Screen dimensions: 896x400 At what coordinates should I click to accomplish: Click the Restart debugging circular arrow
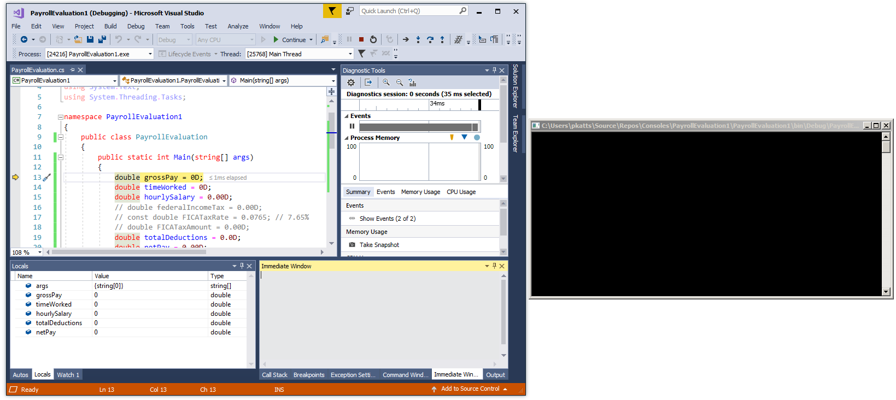[373, 39]
